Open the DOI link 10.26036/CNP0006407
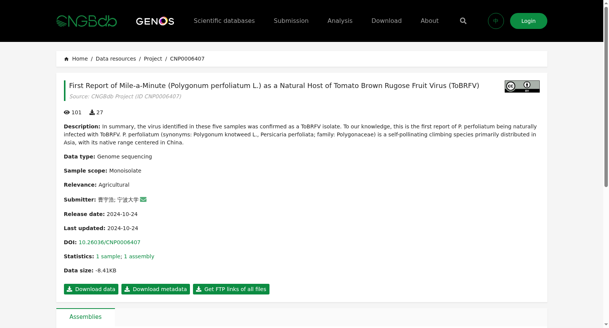 click(x=110, y=242)
